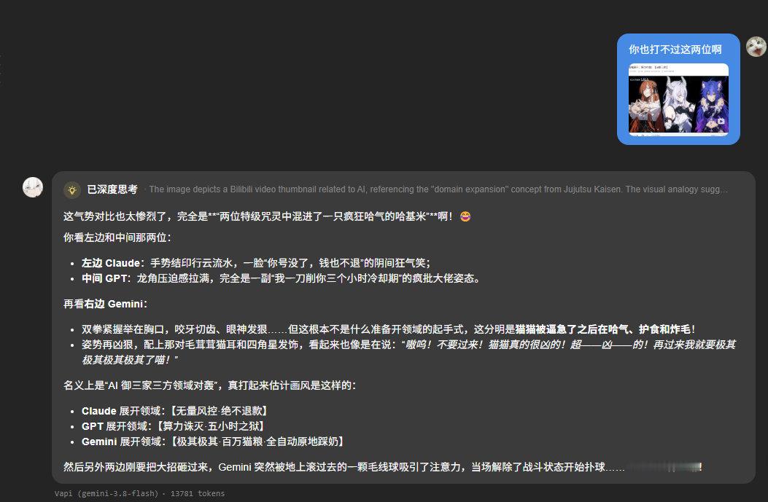The height and width of the screenshot is (502, 768).
Task: Click the closing paragraph starting 然后另外两边
Action: coord(383,467)
